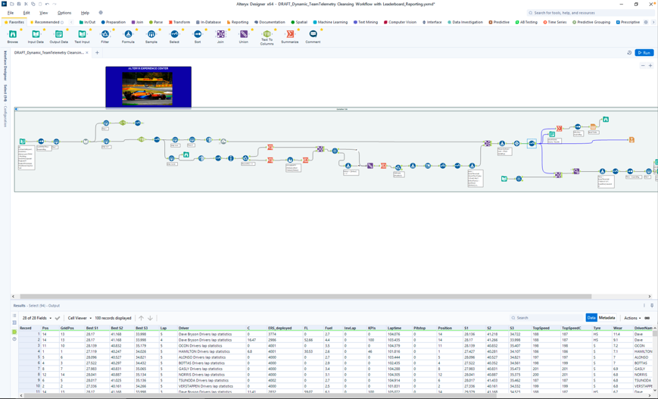Choose the Text Input tool
The width and height of the screenshot is (658, 399).
(82, 36)
